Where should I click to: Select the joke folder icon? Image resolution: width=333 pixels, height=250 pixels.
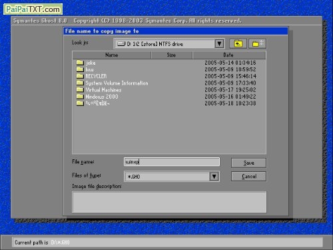pyautogui.click(x=80, y=63)
